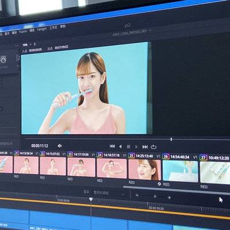Image resolution: width=230 pixels, height=230 pixels.
Task: Open the clip name dropdown above the viewer
Action: click(132, 32)
